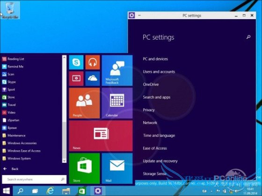Click the gear icon in PC settings title bar
This screenshot has width=262, height=196.
point(131,15)
